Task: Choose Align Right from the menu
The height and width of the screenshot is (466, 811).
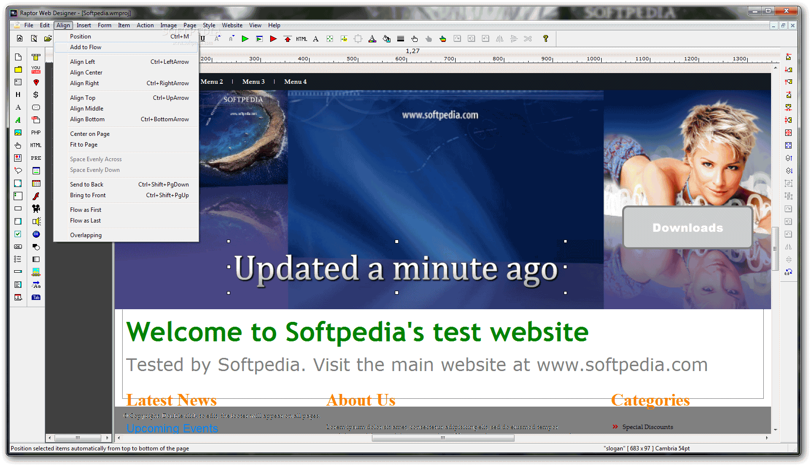Action: [127, 83]
